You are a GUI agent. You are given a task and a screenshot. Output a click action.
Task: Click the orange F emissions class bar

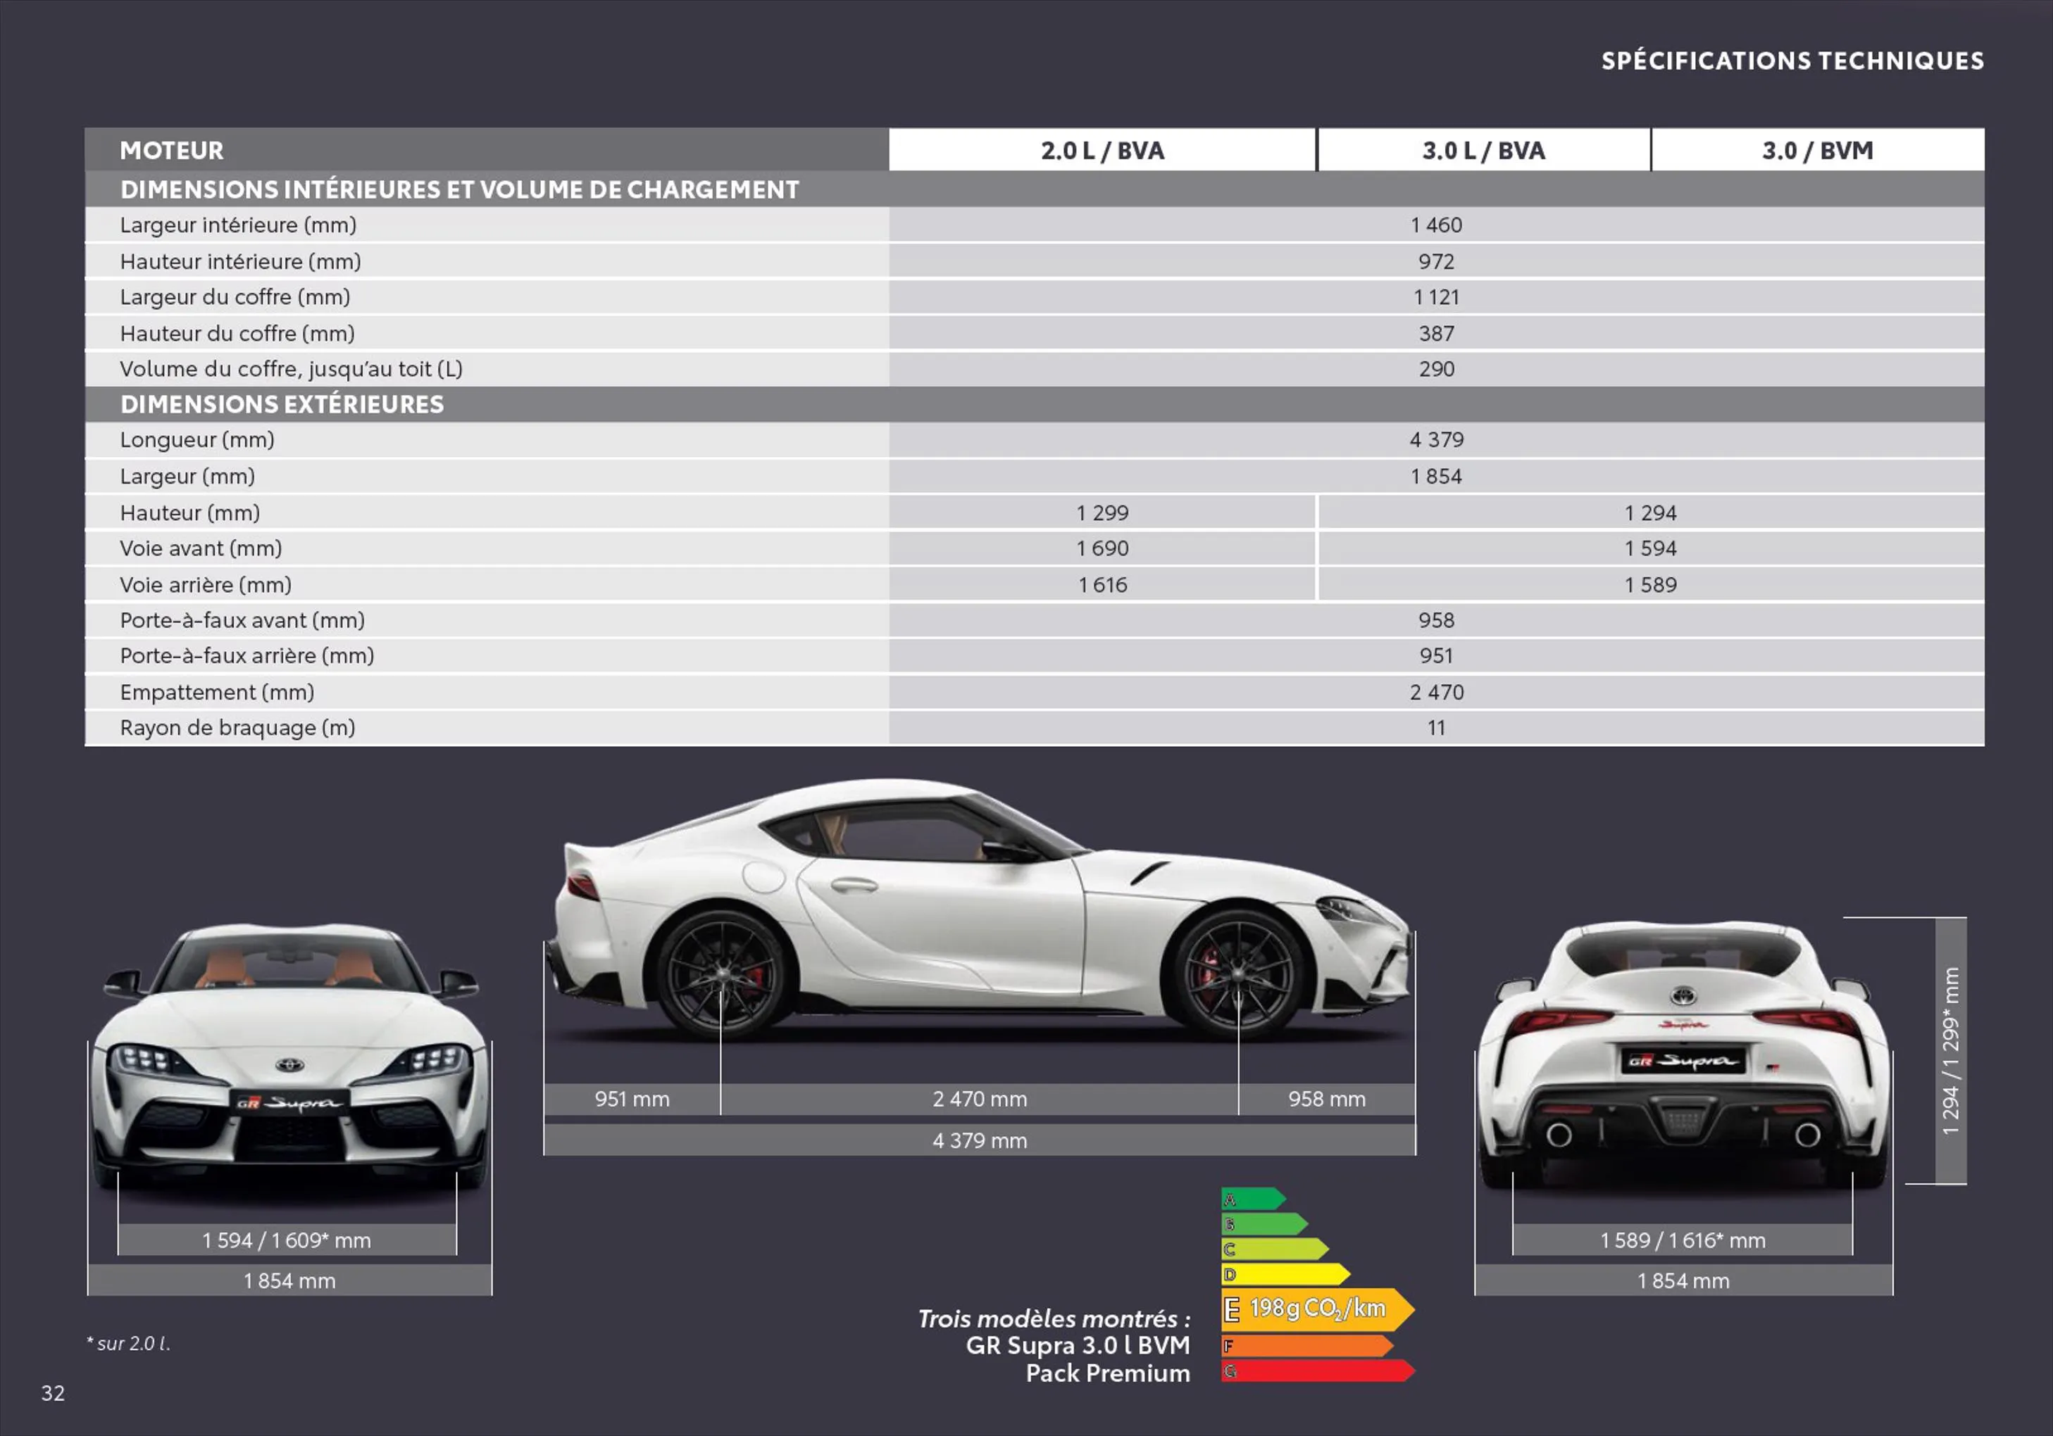(1307, 1346)
